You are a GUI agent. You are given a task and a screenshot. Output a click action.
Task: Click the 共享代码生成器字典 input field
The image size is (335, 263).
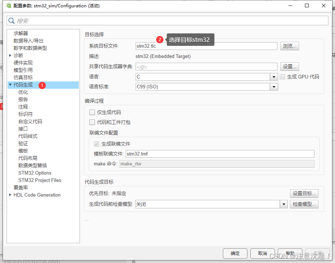point(206,67)
